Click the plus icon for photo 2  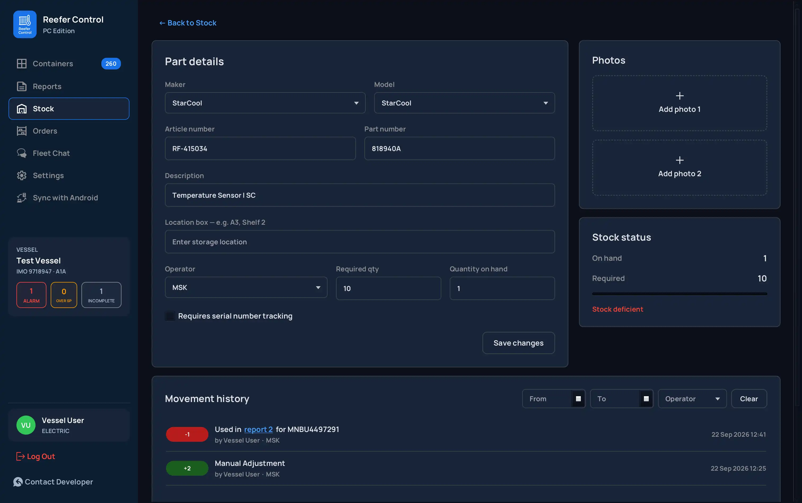click(680, 160)
